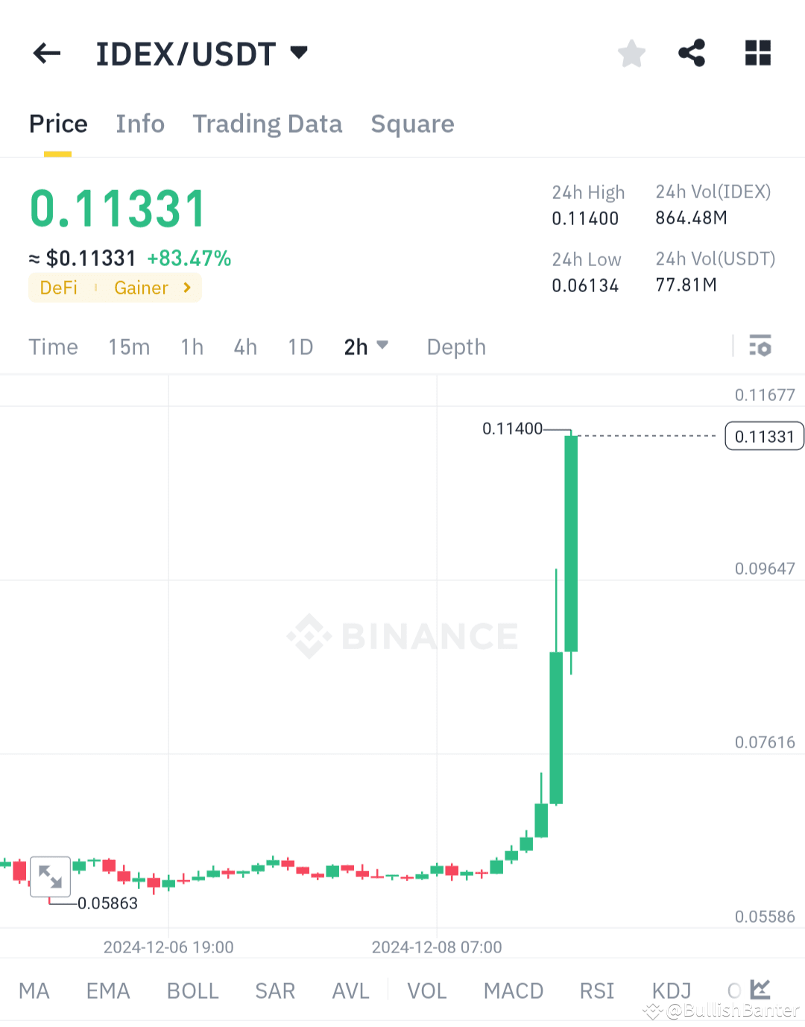805x1027 pixels.
Task: Open chart settings via the filter icon
Action: (760, 346)
